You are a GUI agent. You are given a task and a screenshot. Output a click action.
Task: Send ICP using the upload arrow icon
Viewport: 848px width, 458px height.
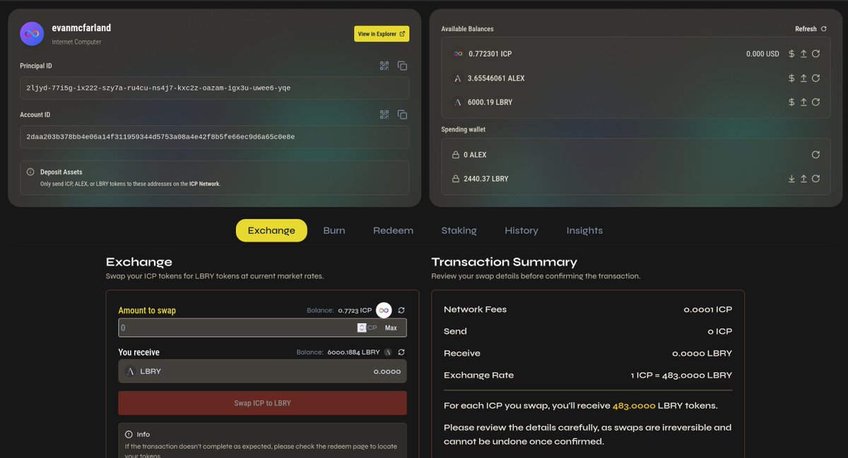[803, 54]
